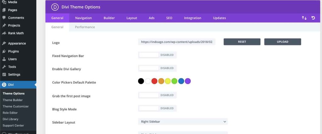
Task: Click the Logo URL input field
Action: click(x=177, y=42)
